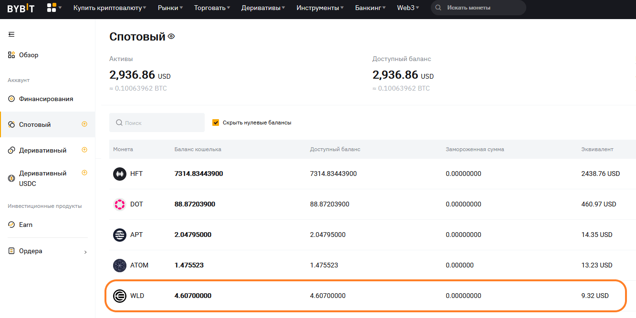This screenshot has height=318, width=636.
Task: Click the bold 7314.83443900 wallet balance
Action: 199,174
